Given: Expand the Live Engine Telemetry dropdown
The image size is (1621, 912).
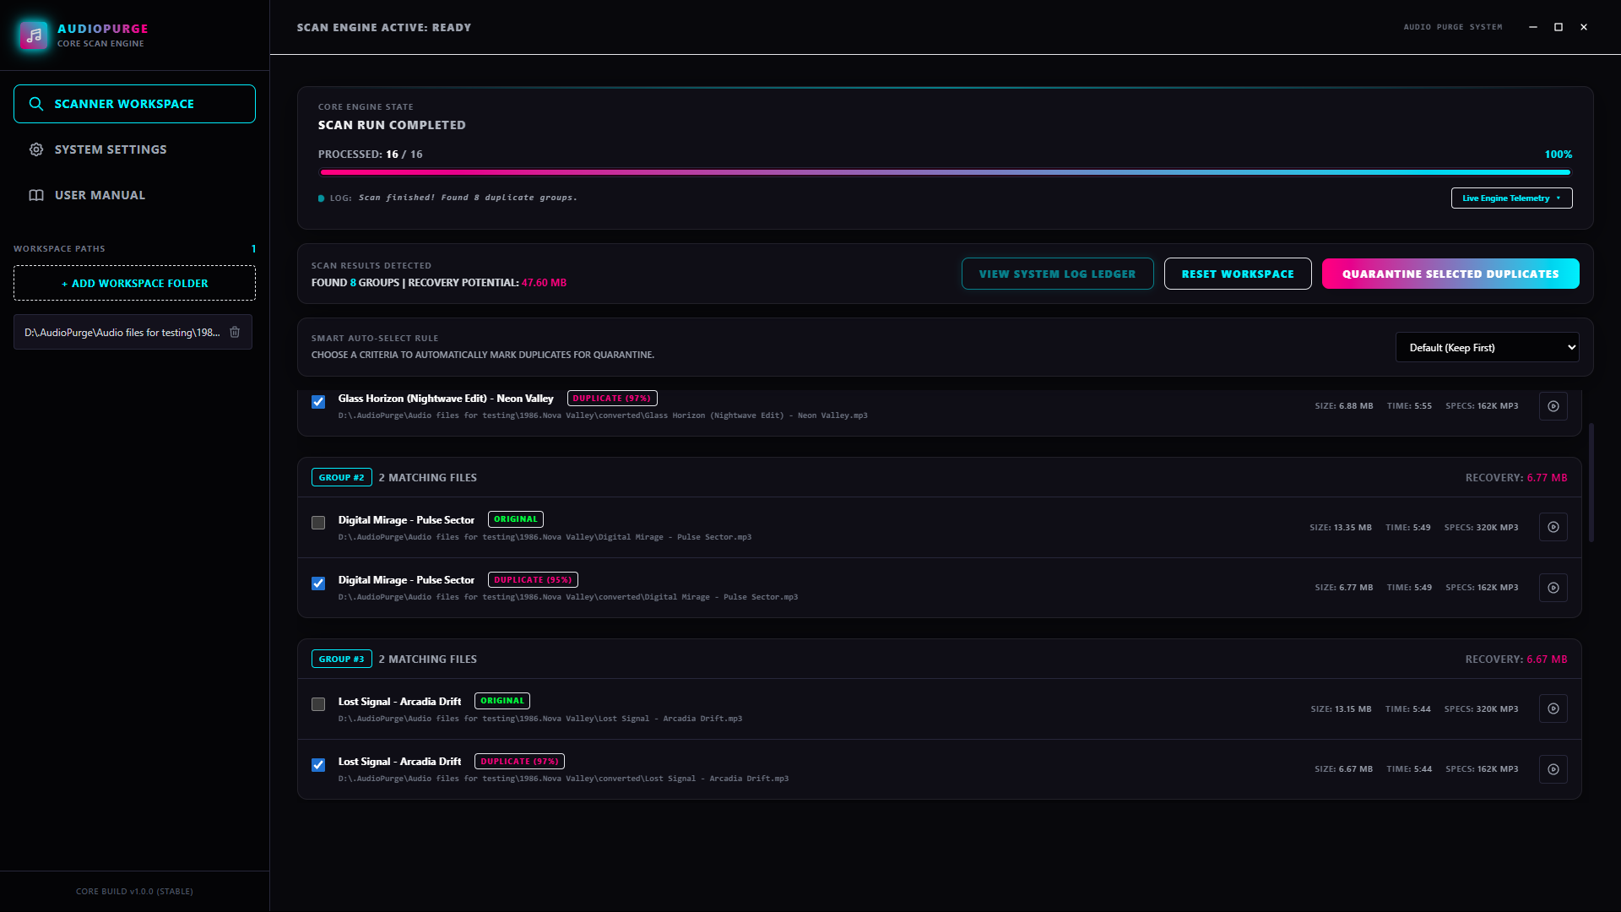Looking at the screenshot, I should [1511, 198].
